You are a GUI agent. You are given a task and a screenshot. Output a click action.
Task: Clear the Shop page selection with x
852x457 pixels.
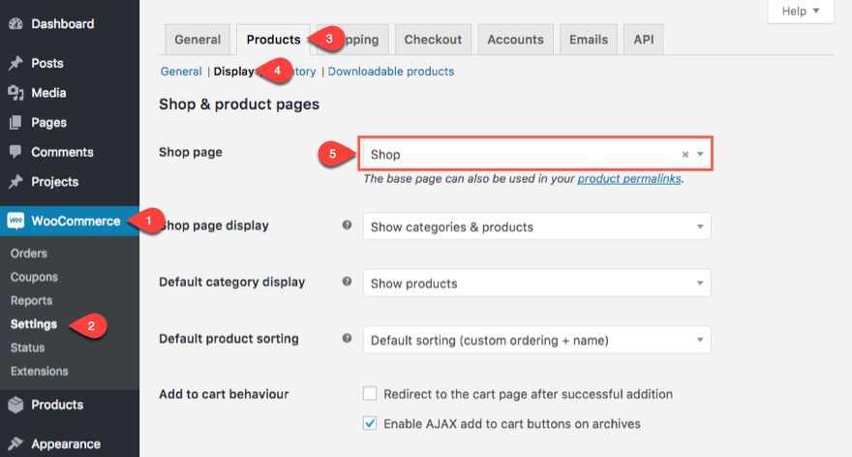click(685, 154)
